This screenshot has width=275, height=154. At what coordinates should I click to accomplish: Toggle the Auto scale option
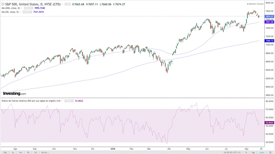(x=262, y=152)
